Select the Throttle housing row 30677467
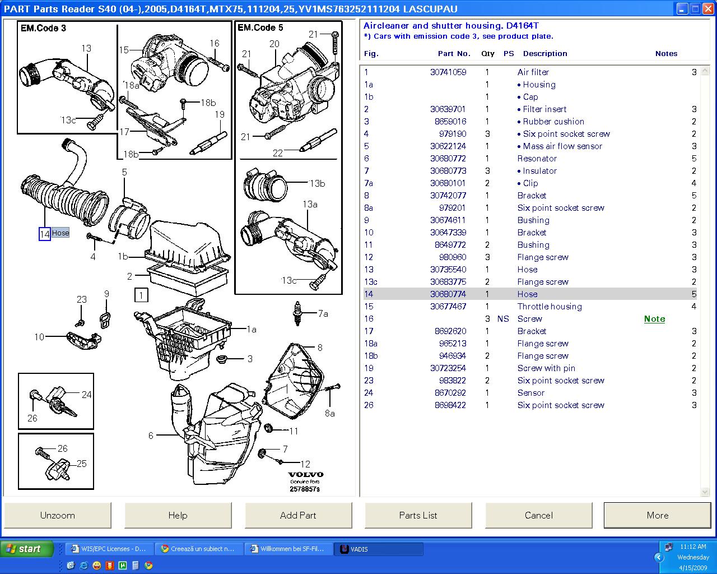Viewport: 717px width, 574px height. 530,307
